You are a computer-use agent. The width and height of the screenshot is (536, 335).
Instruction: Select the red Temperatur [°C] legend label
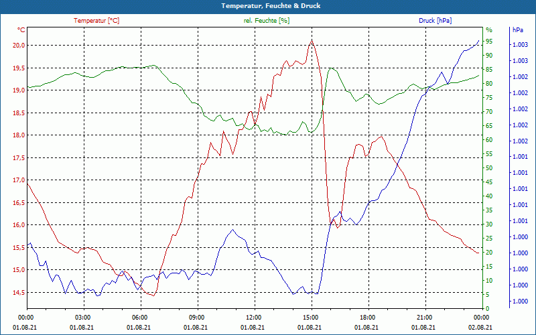pyautogui.click(x=96, y=21)
